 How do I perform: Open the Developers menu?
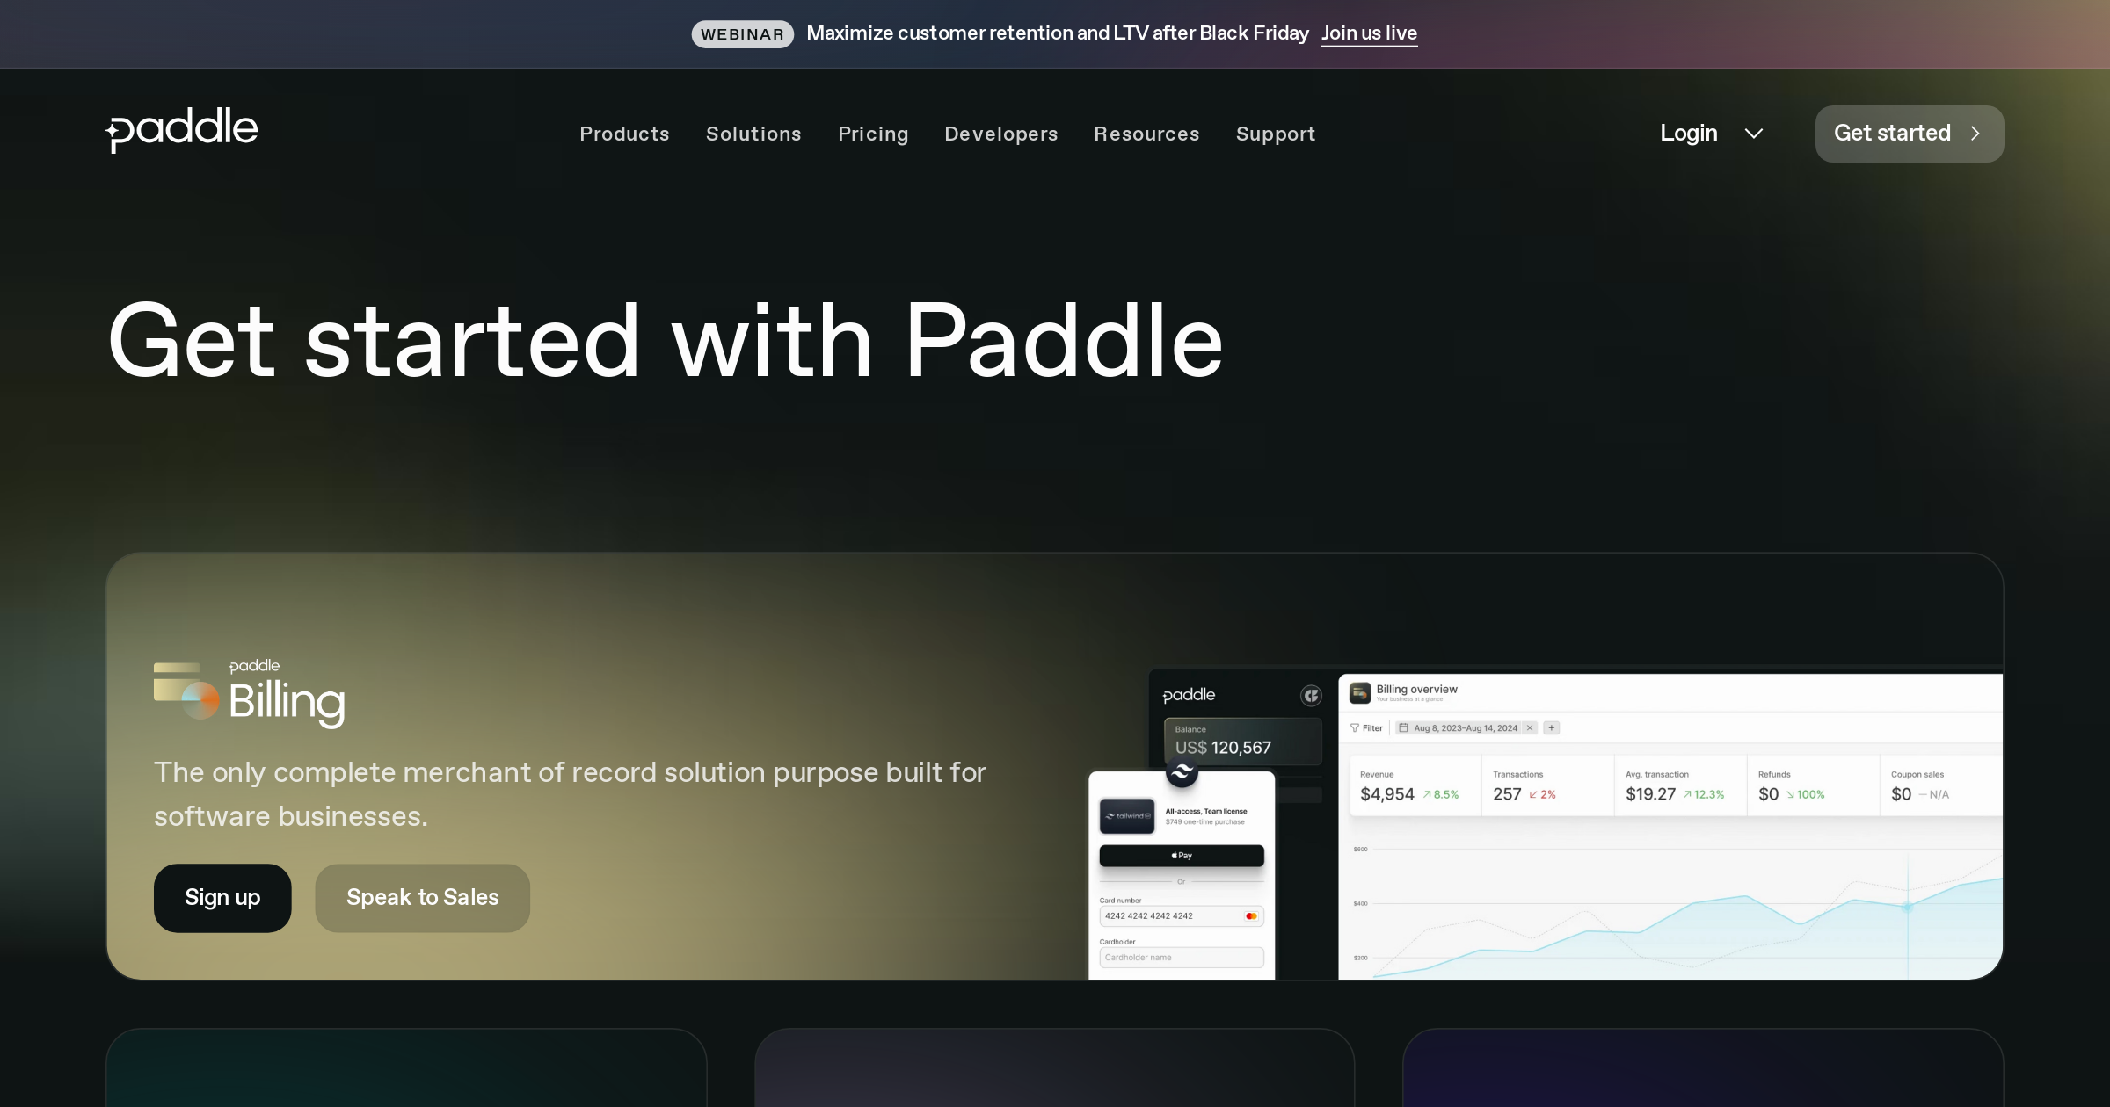(x=1001, y=134)
